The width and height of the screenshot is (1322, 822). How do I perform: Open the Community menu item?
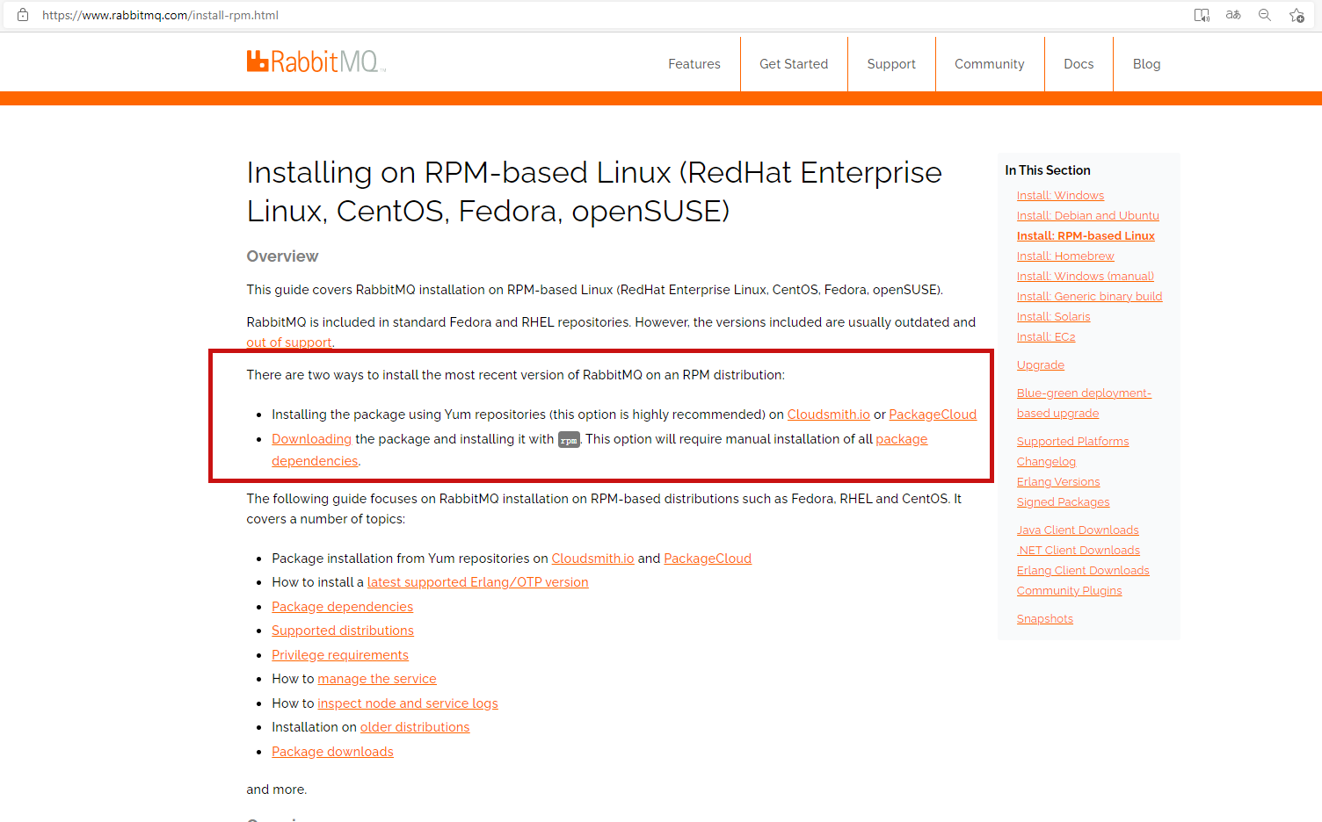tap(990, 64)
